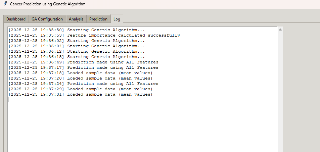Click the last log entry at 19:37:31

pos(81,94)
